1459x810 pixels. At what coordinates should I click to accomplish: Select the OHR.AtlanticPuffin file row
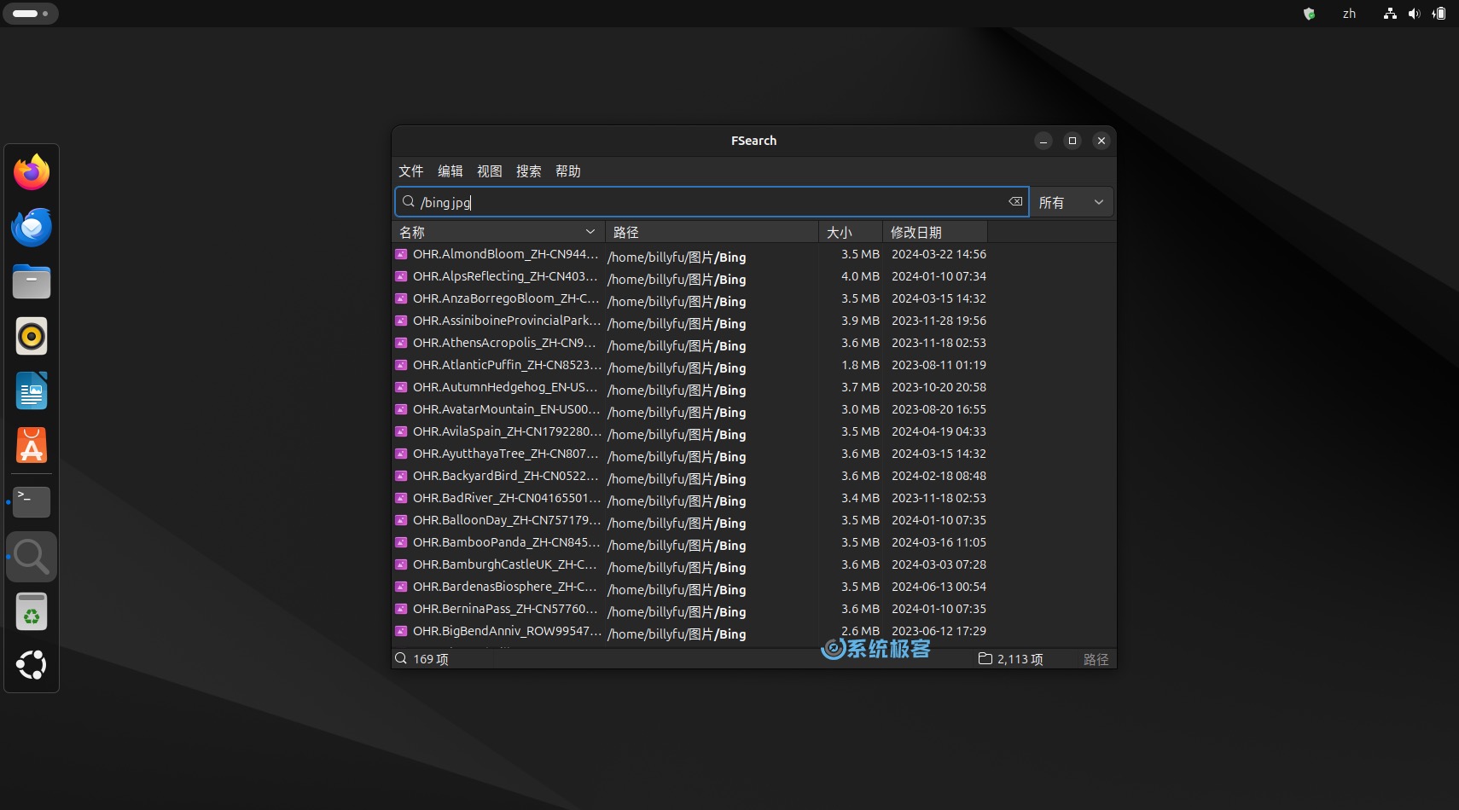(x=753, y=365)
